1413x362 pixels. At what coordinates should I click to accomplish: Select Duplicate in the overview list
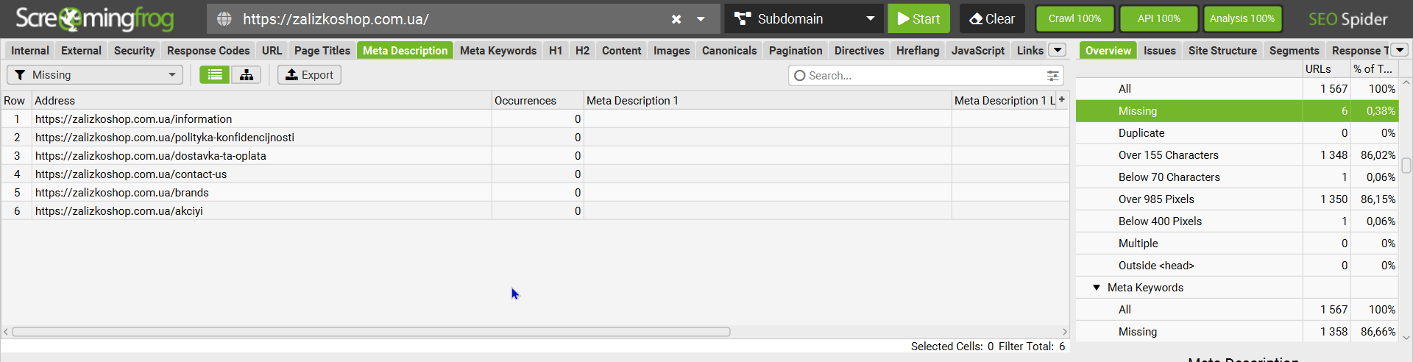[x=1236, y=133]
